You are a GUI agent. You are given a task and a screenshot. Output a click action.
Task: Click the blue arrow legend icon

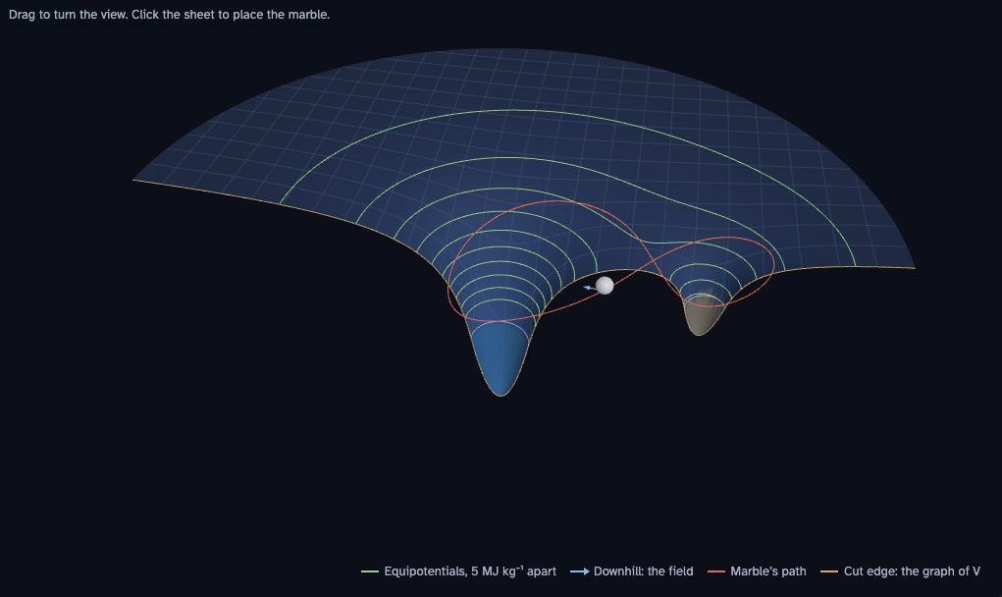[x=580, y=571]
